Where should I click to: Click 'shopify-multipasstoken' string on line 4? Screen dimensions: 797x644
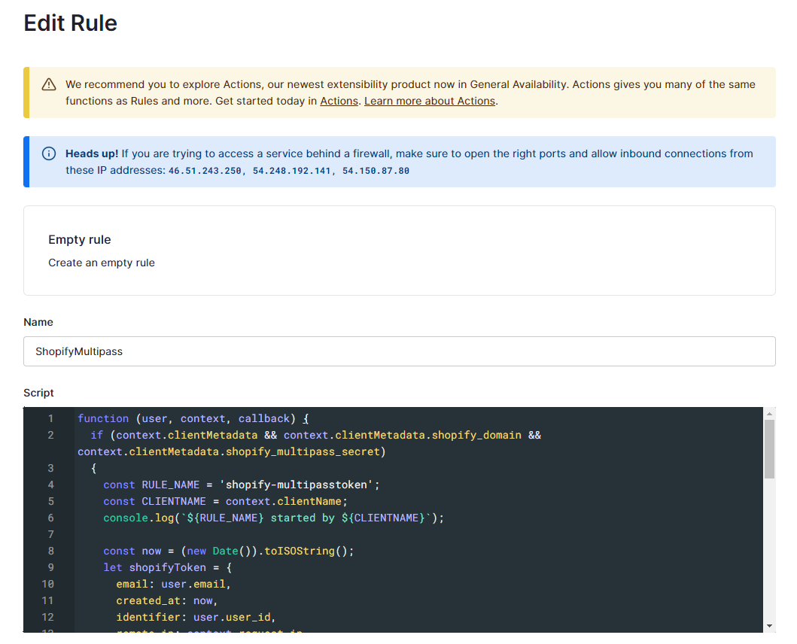coord(296,485)
